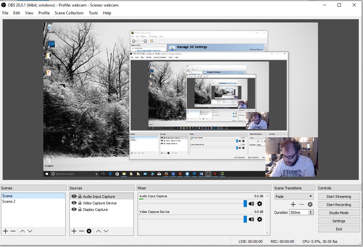363x247 pixels.
Task: Add a new source with plus icon
Action: tap(74, 231)
